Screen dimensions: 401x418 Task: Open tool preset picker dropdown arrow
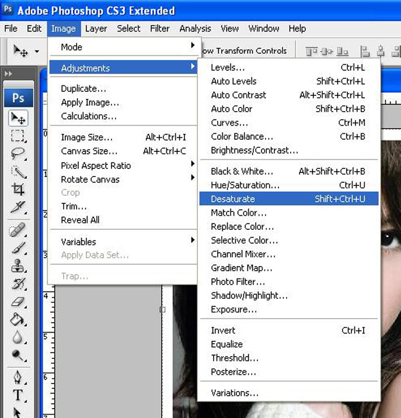click(37, 51)
